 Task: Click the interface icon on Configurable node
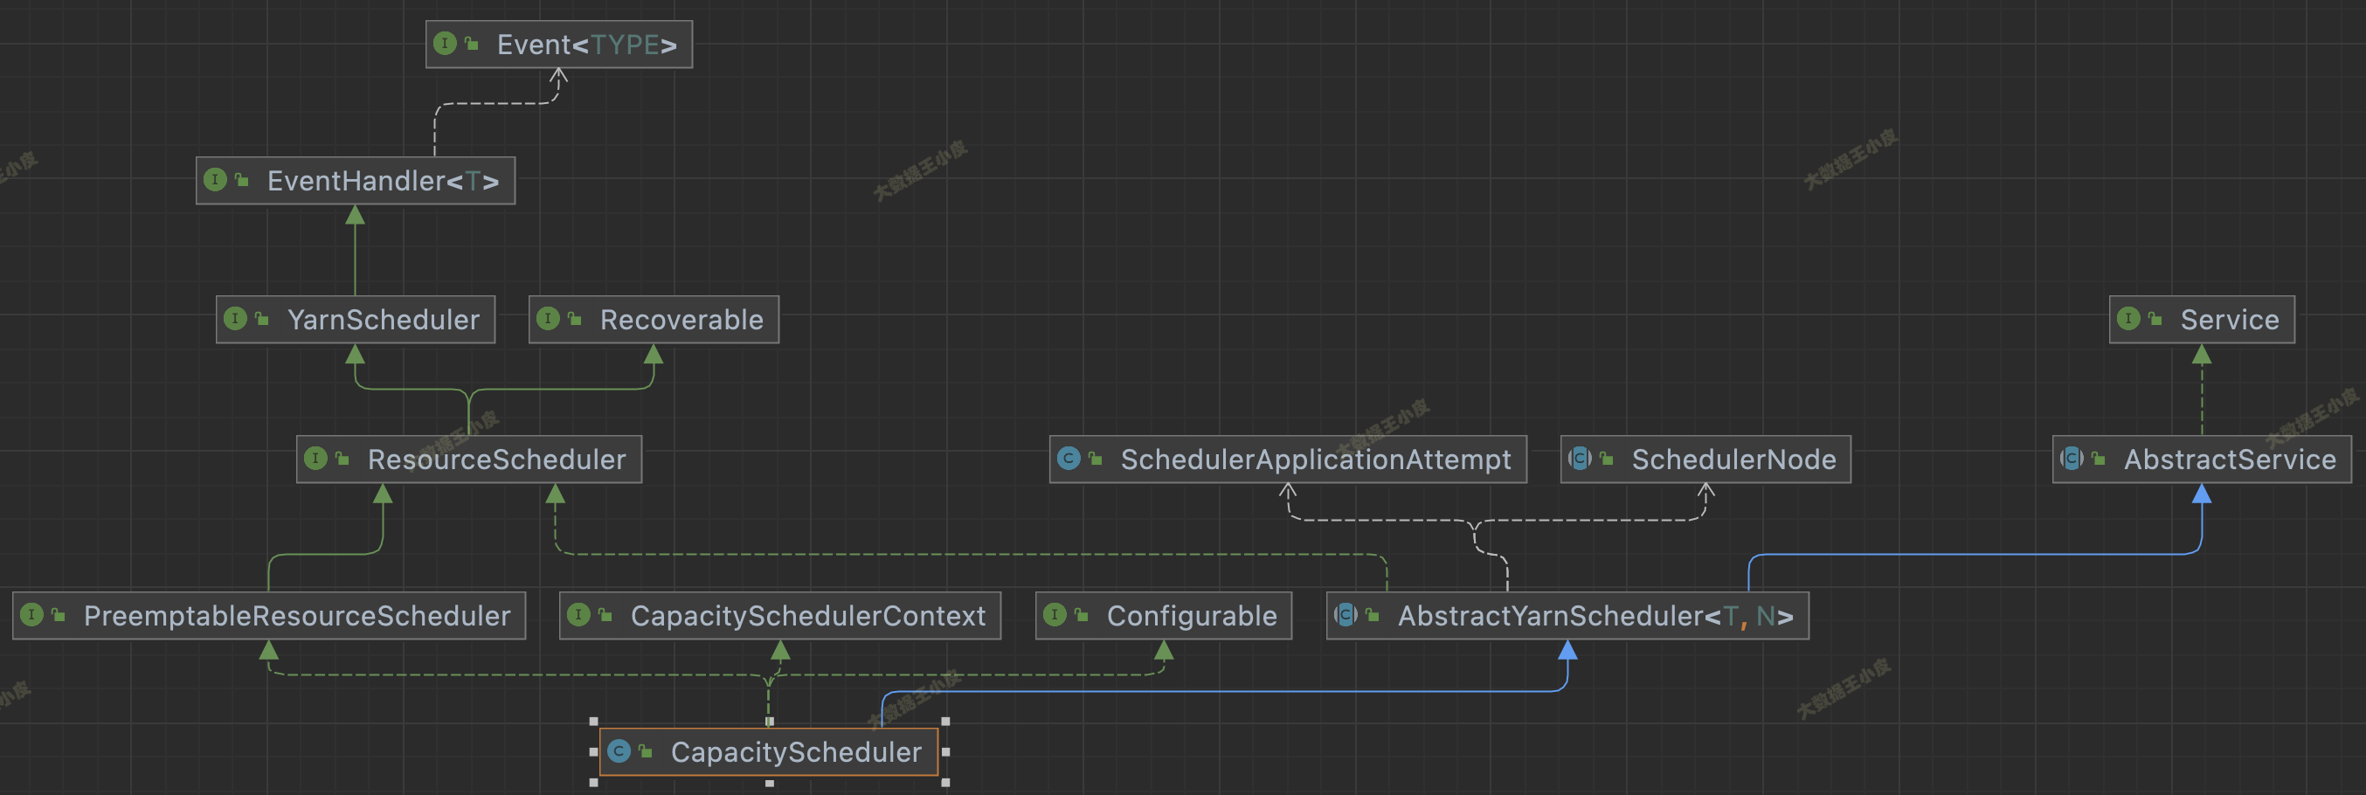click(1055, 614)
